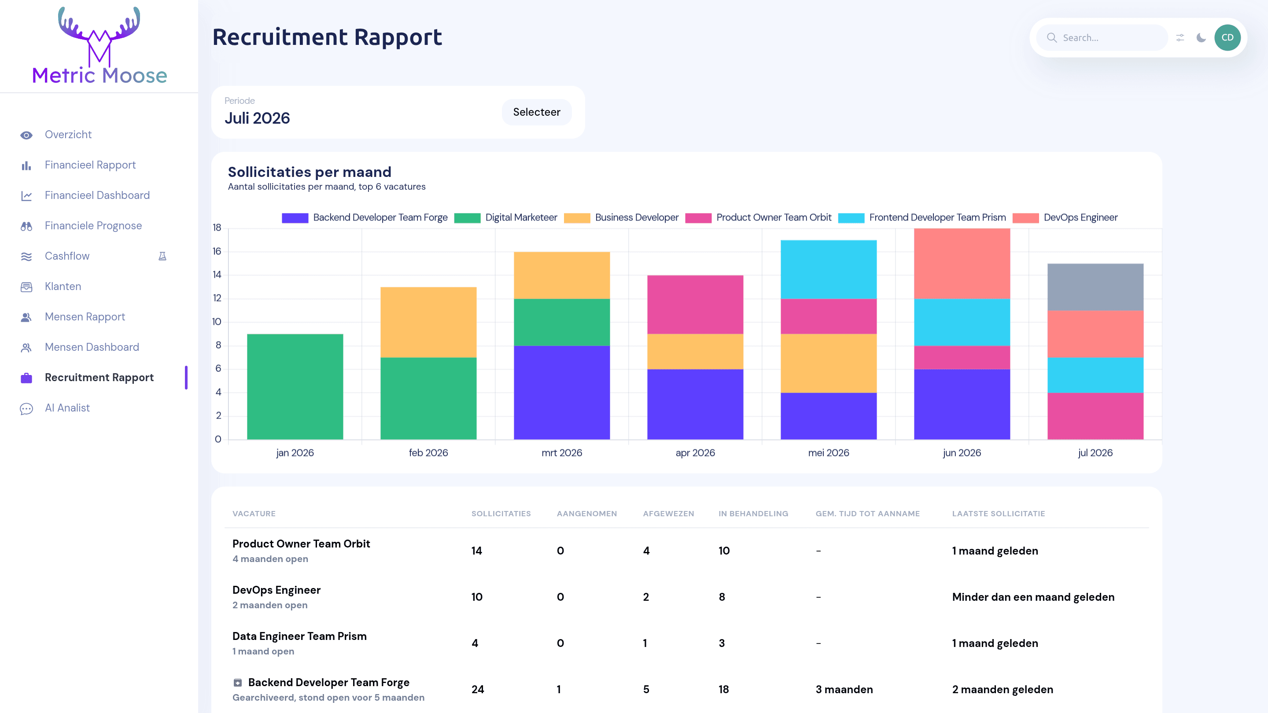Image resolution: width=1268 pixels, height=713 pixels.
Task: Click the 'Juli 2026' period value
Action: click(257, 118)
